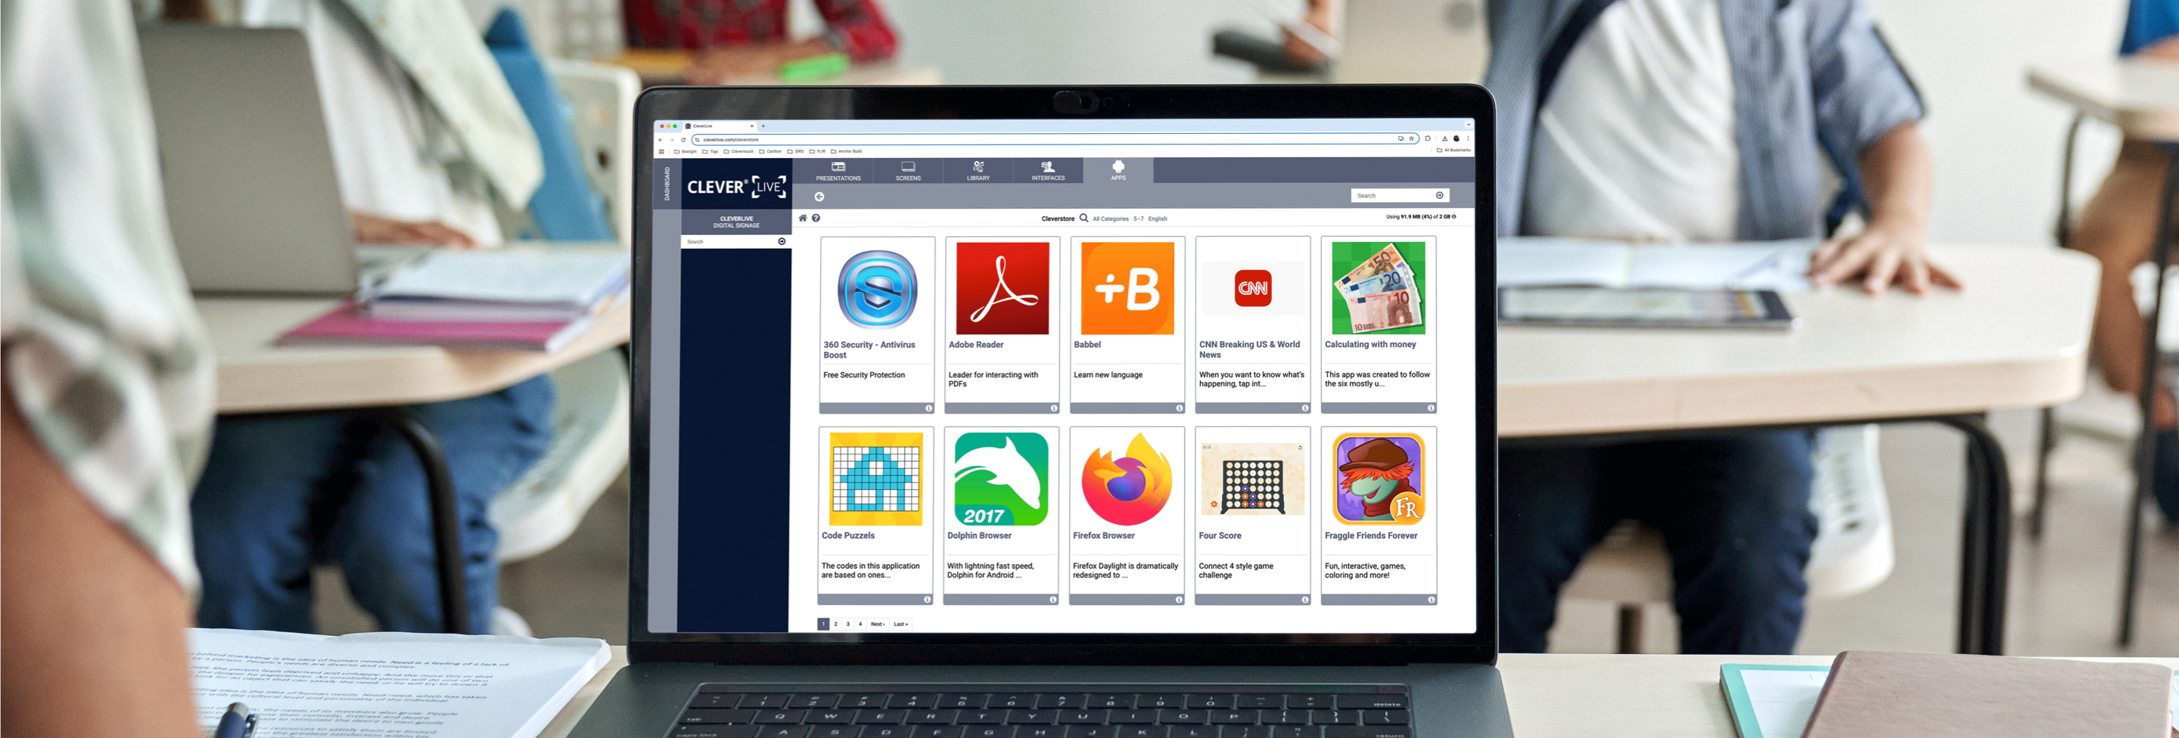The image size is (2179, 738).
Task: Click the Babbel title text
Action: pos(1087,345)
